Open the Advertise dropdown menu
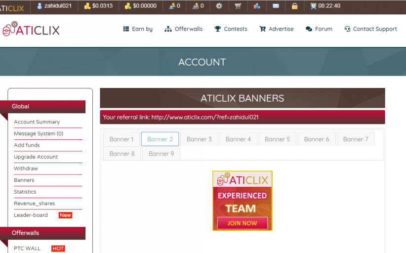Image resolution: width=406 pixels, height=253 pixels. (x=277, y=29)
